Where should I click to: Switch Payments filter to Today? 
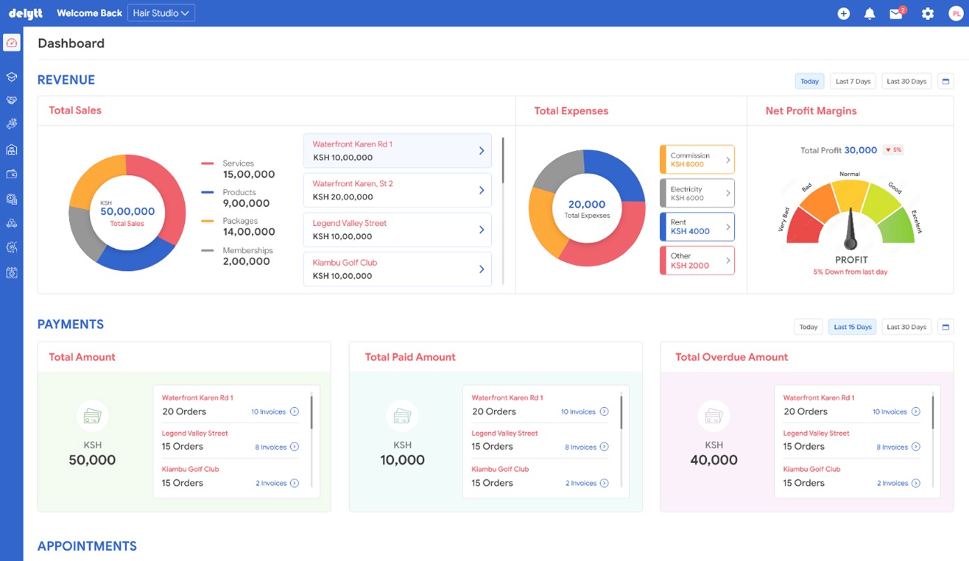[x=808, y=327]
